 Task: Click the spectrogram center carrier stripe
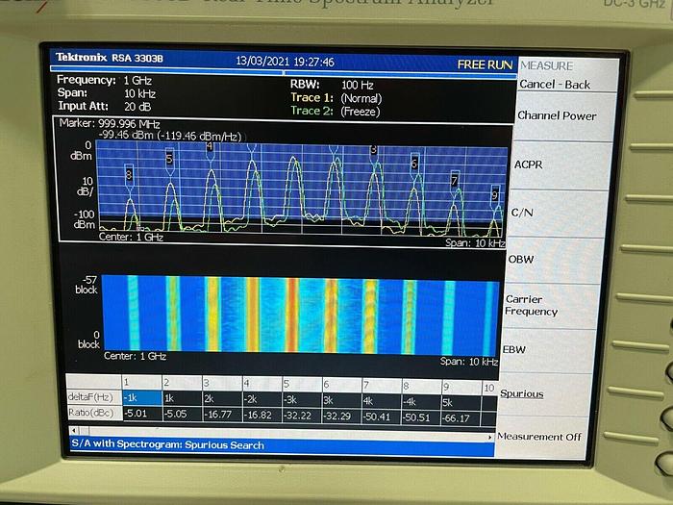(x=292, y=316)
